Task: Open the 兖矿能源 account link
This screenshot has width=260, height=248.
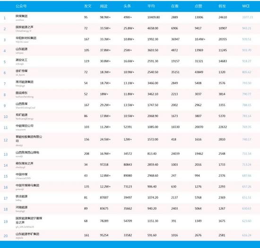Action: [21, 115]
